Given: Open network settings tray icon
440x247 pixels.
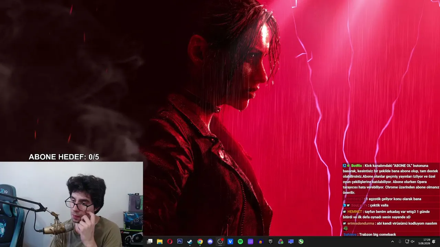Looking at the screenshot, I should tap(407, 242).
